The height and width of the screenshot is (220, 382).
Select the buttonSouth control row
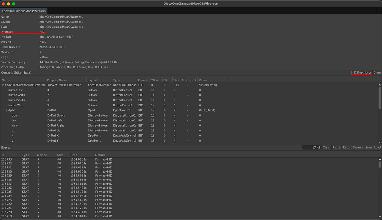(189, 100)
